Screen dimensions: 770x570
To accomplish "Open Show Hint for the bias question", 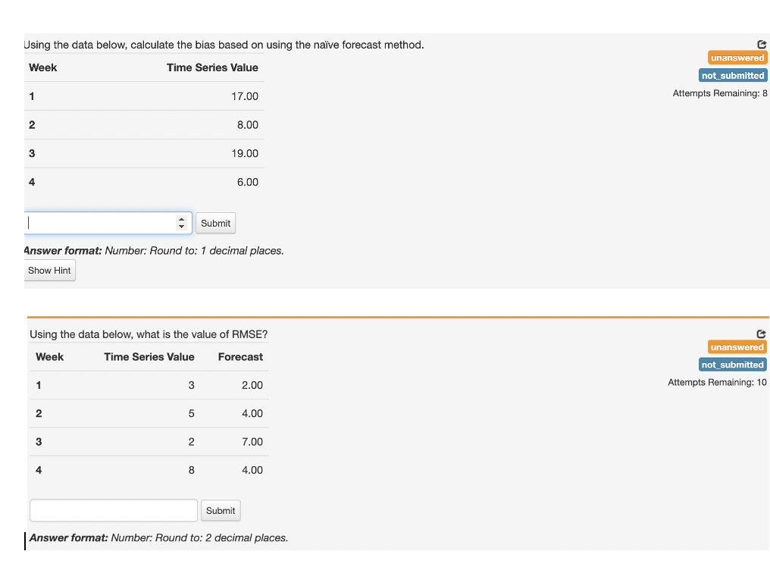I will click(x=49, y=270).
